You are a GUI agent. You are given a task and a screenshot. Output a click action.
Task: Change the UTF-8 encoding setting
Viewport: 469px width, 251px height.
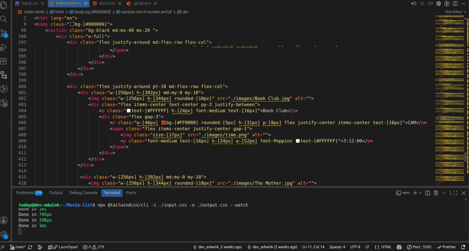pos(355,247)
